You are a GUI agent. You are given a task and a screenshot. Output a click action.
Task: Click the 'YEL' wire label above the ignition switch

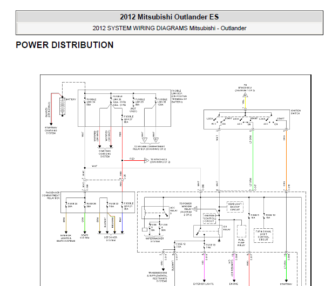[x=243, y=102]
